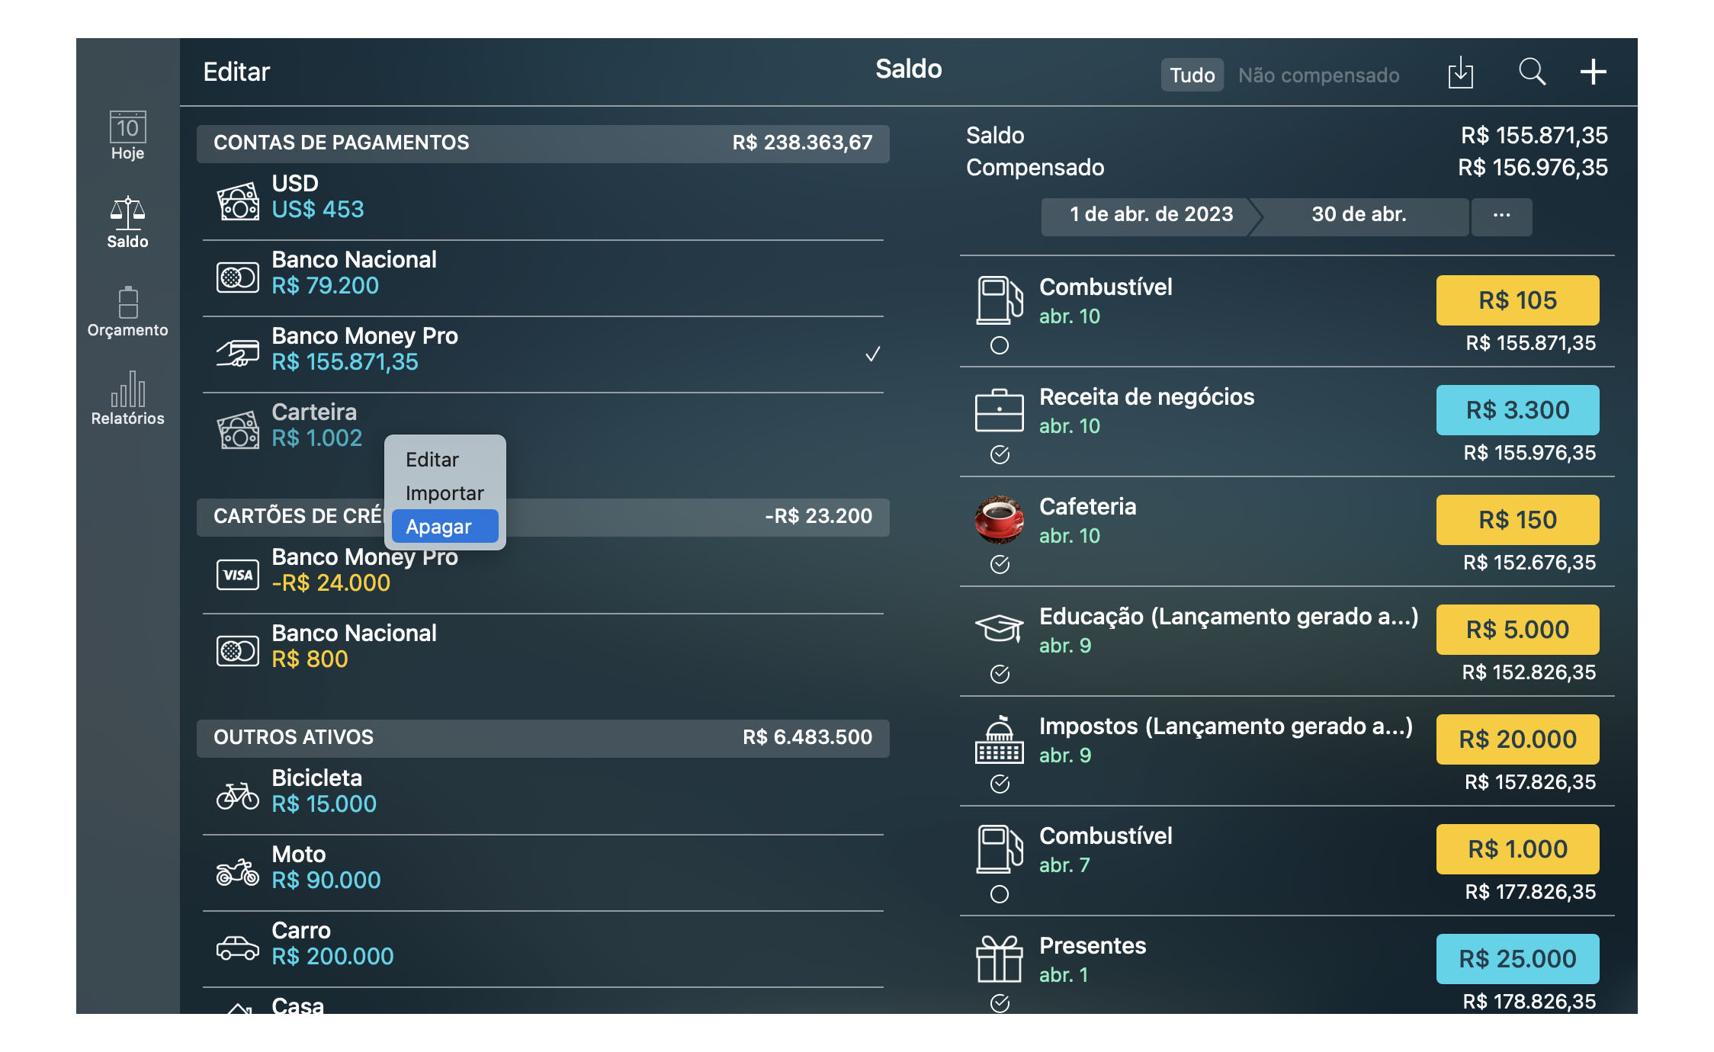Select Banco Nacional R$ 79.200 account
The height and width of the screenshot is (1052, 1714).
pos(543,278)
